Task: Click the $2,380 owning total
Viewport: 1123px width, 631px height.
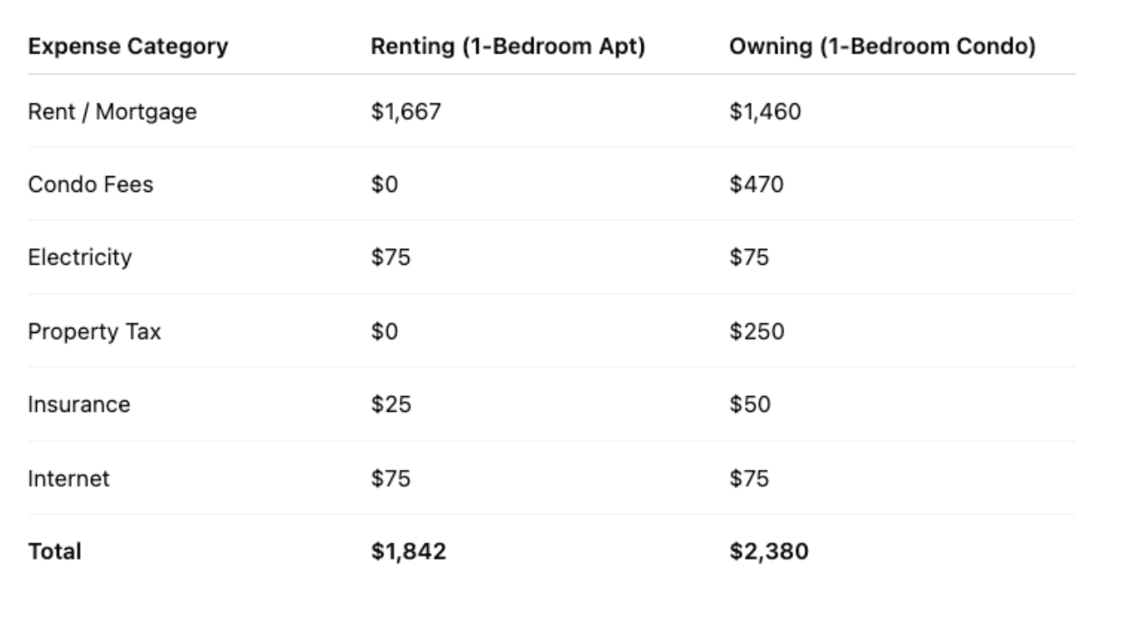Action: [x=769, y=551]
